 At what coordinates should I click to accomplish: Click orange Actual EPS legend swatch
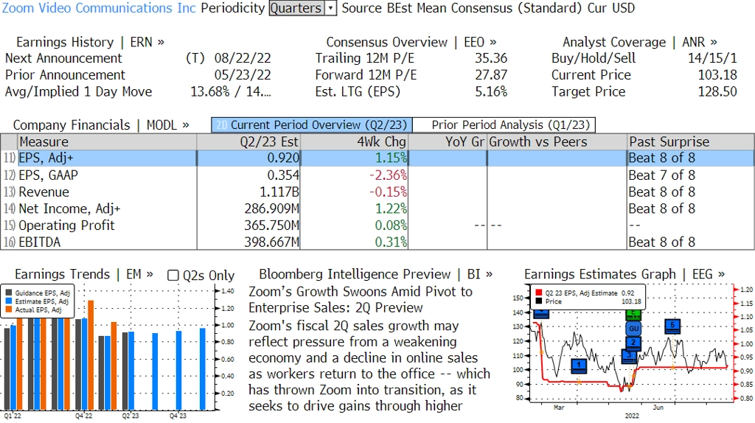coord(9,310)
